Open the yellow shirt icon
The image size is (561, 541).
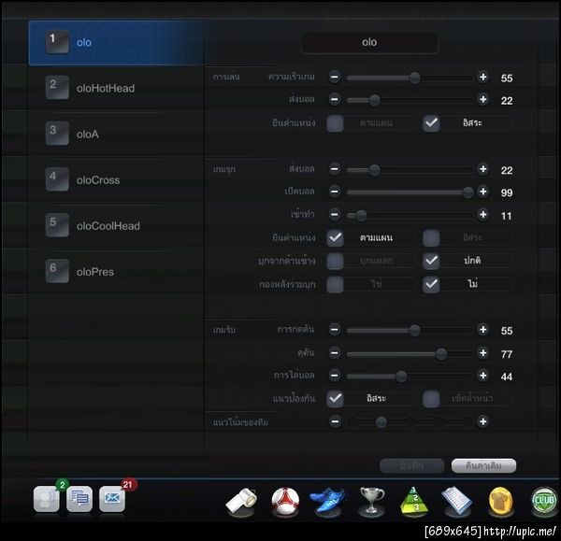(x=501, y=502)
